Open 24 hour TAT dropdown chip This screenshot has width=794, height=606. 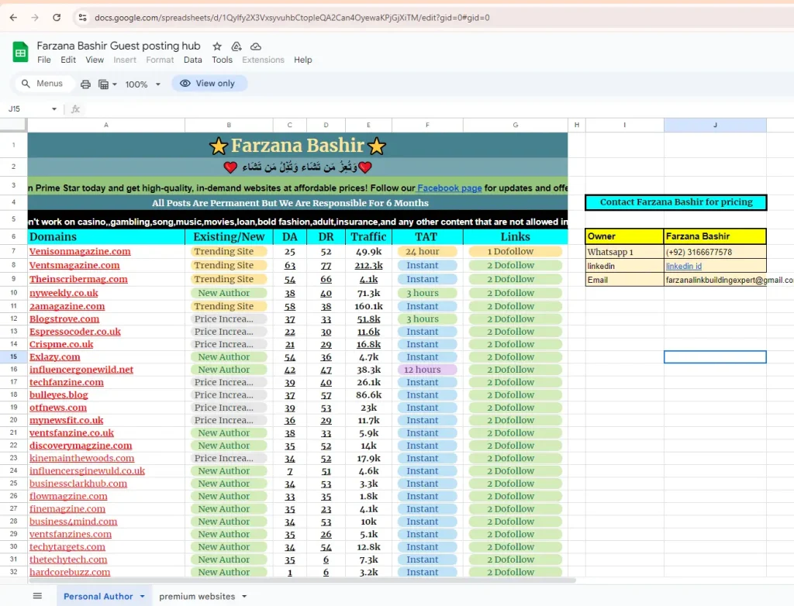(427, 252)
